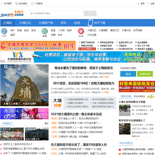Click the top-right 登录 link
155x155 pixels.
pos(143,3)
